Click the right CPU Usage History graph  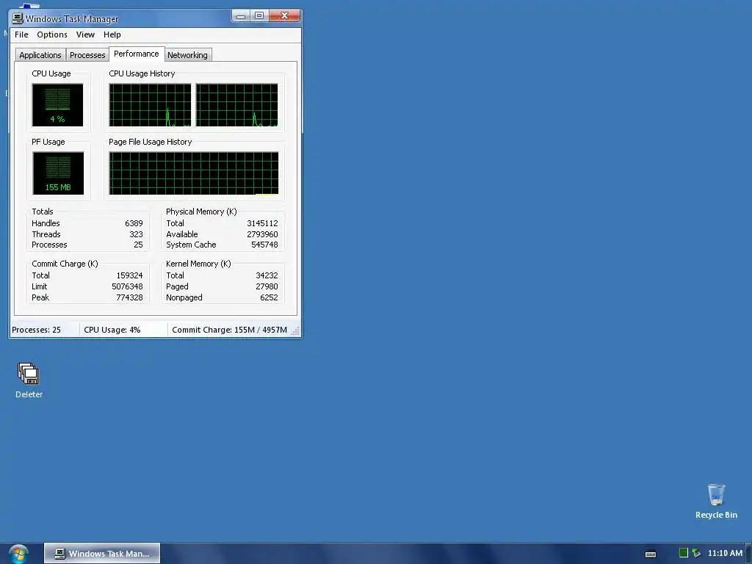coord(236,105)
